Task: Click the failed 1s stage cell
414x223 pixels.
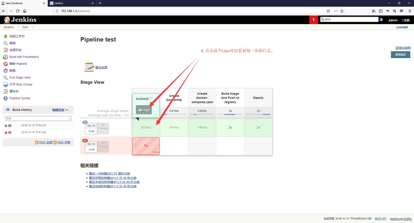Action: click(146, 146)
